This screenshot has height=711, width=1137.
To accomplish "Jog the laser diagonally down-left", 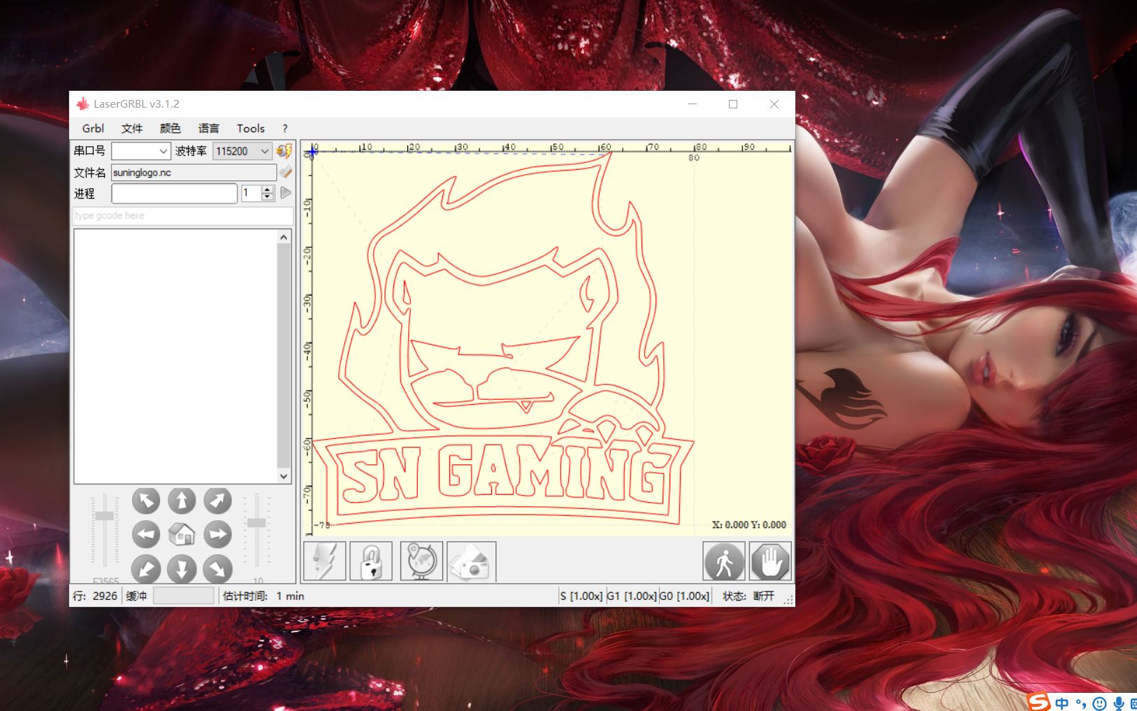I will coord(146,569).
